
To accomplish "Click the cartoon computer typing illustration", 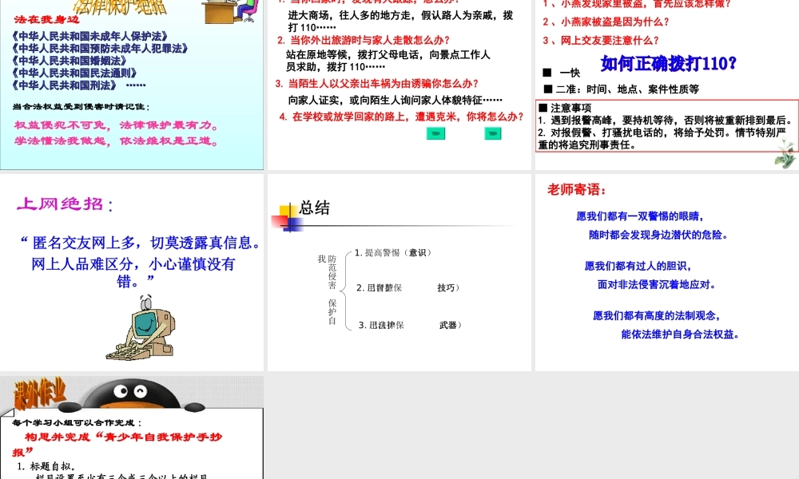I will (141, 327).
